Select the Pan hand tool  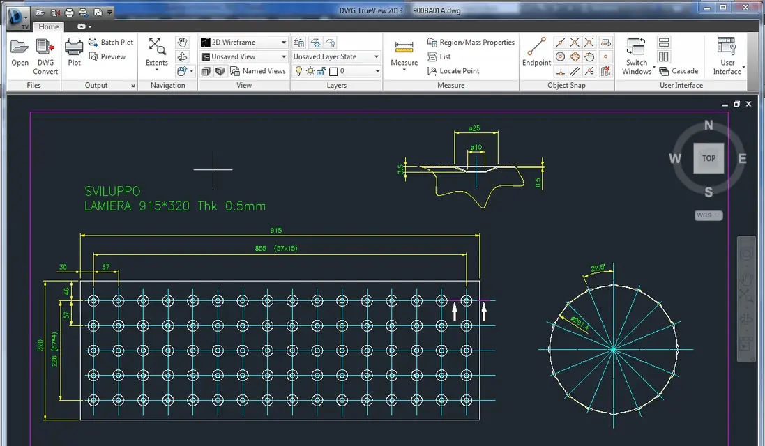(182, 42)
